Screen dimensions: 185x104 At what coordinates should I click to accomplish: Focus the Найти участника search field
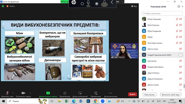pos(162,13)
